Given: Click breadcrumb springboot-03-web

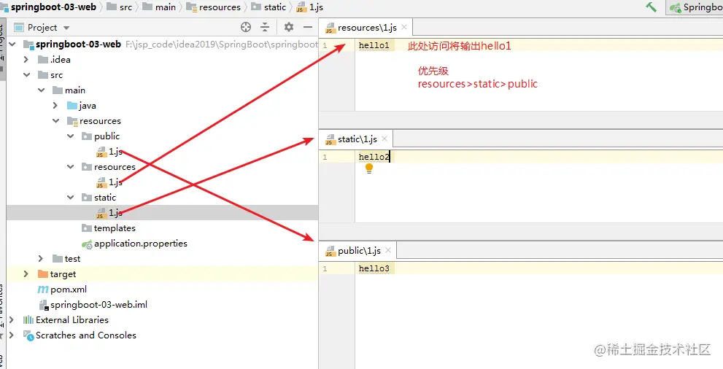Looking at the screenshot, I should [53, 7].
